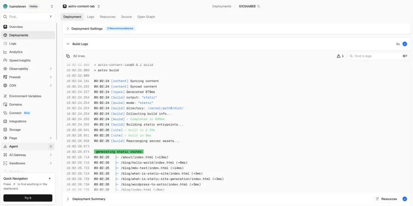Open the tuansteven team switcher

(52, 6)
